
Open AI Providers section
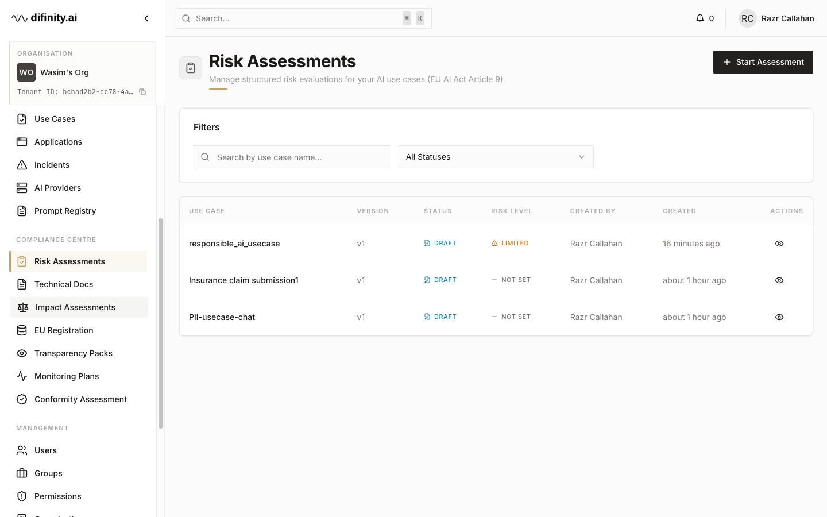pyautogui.click(x=79, y=188)
